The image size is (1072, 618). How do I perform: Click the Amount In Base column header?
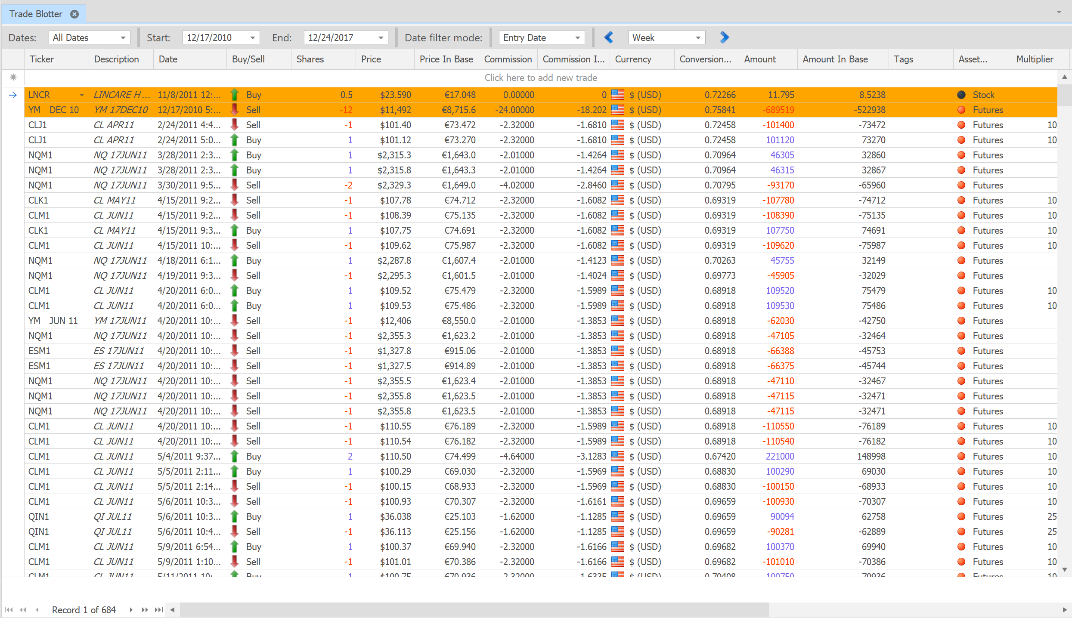coord(835,59)
